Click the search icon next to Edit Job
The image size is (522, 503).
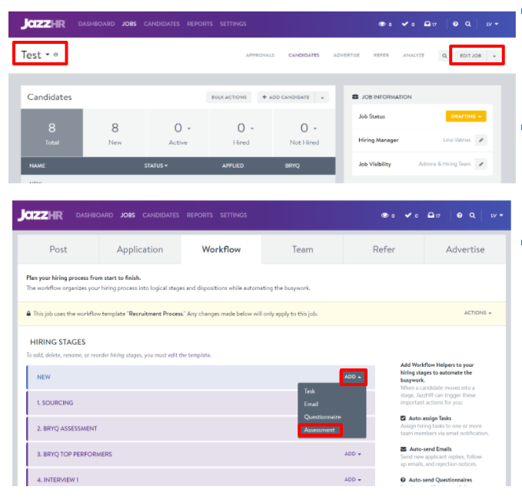tap(444, 56)
